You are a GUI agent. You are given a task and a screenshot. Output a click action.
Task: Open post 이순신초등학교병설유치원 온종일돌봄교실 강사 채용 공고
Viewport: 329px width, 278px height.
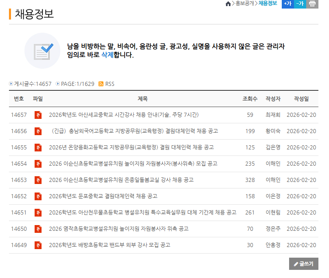click(x=121, y=180)
